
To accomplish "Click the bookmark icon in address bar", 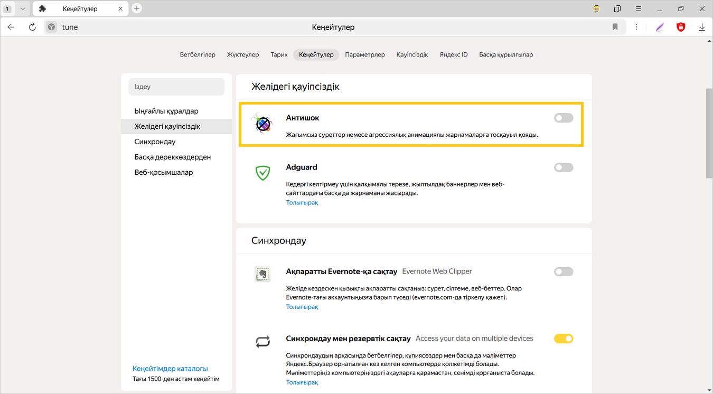I will tap(615, 27).
